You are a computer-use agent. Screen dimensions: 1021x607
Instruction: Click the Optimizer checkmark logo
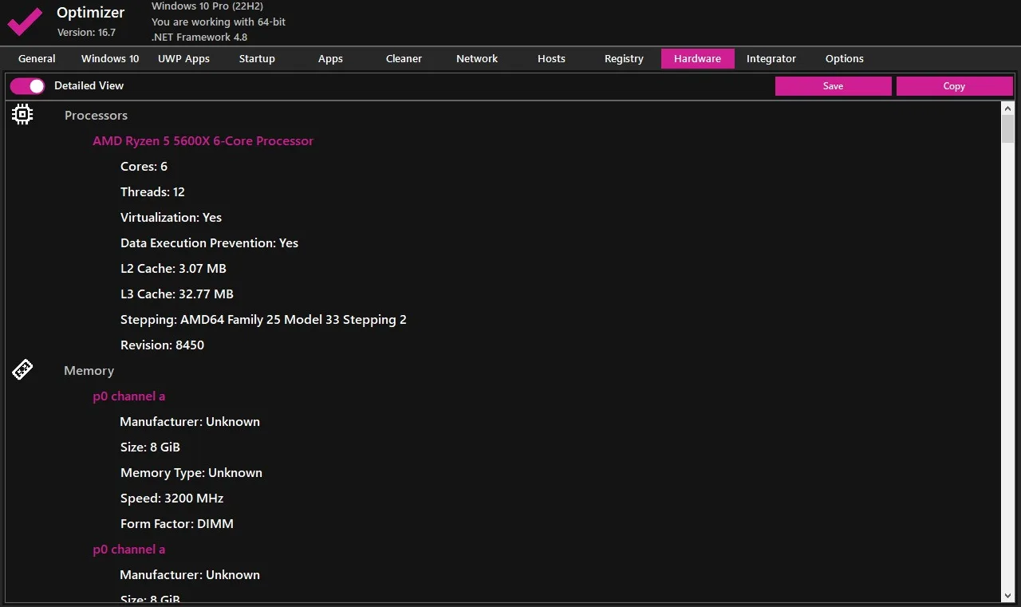pos(25,22)
